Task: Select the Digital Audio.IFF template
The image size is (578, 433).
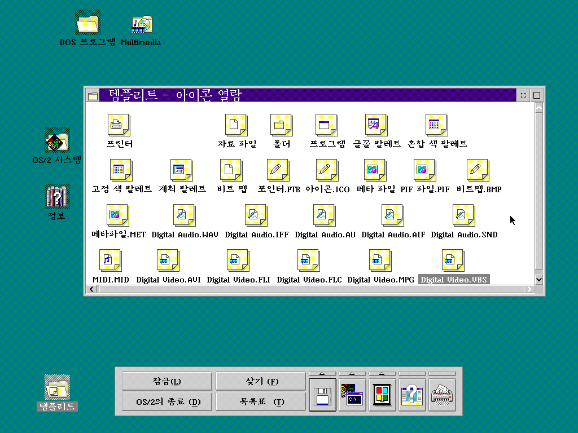Action: (256, 215)
